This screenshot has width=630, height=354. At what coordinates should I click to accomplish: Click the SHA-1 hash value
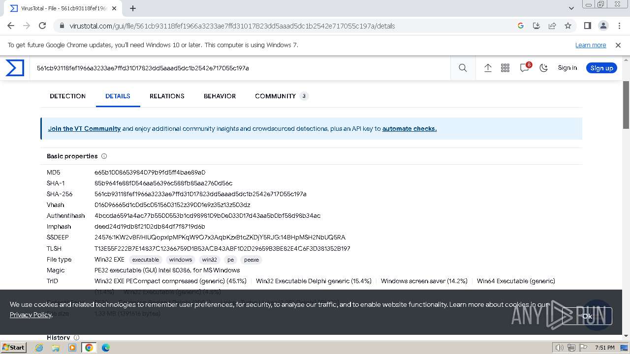(163, 183)
